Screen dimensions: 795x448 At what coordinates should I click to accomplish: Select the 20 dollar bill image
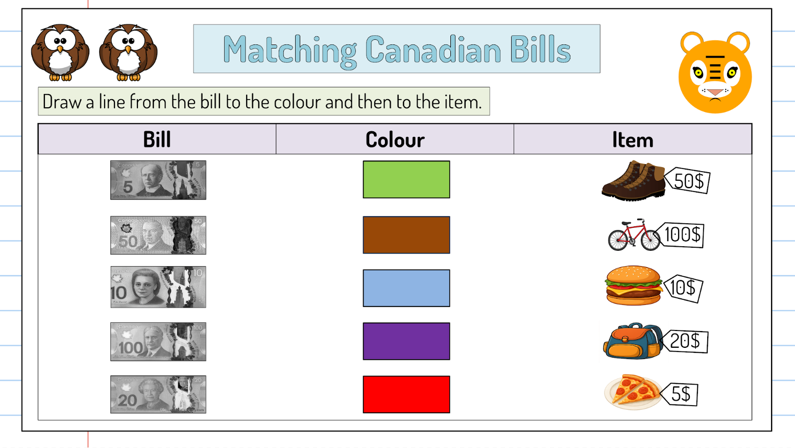(158, 394)
